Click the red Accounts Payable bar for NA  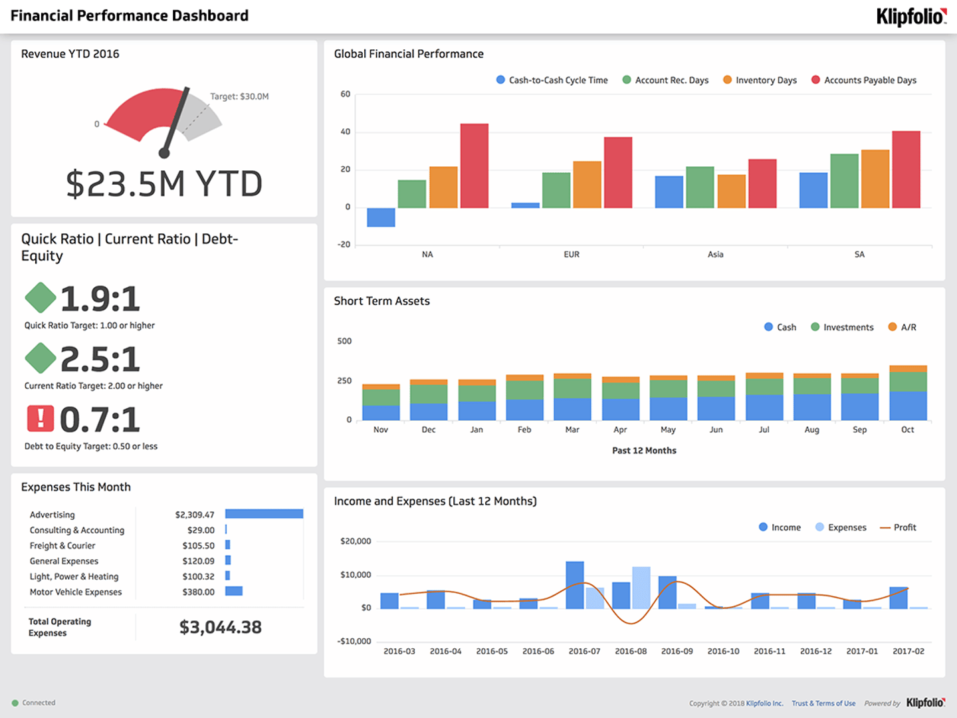tap(475, 166)
